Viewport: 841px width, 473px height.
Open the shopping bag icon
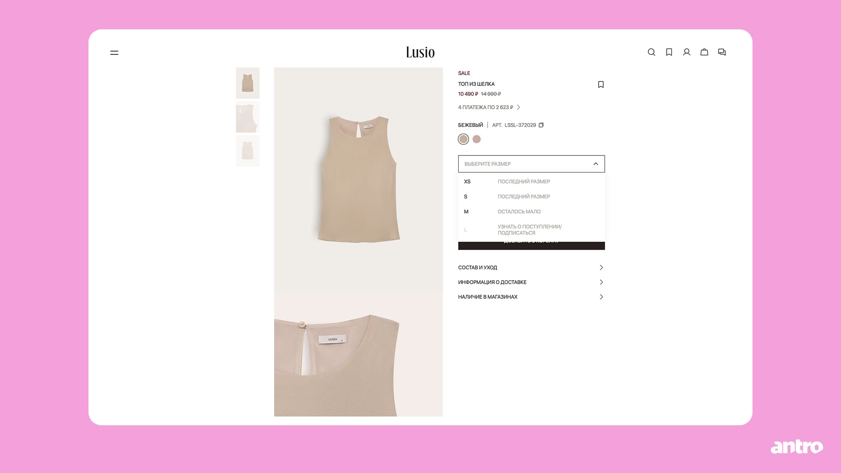click(704, 52)
